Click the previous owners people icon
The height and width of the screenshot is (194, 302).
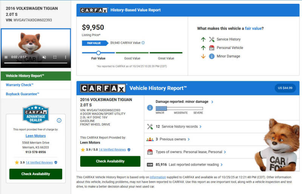(x=150, y=139)
